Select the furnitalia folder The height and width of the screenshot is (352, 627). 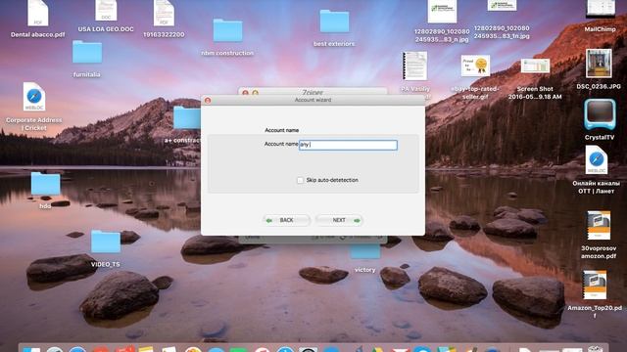[87, 52]
